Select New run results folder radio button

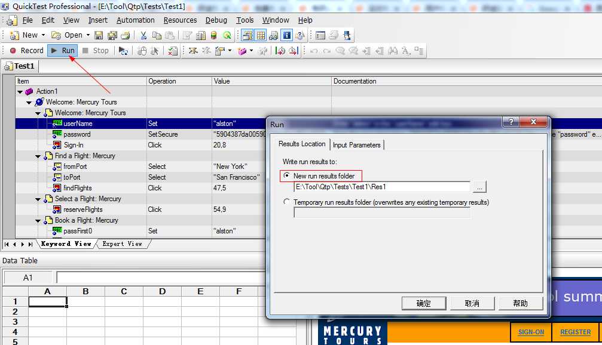286,175
